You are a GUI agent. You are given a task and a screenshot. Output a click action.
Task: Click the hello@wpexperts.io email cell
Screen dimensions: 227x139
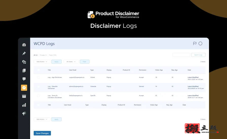(x=76, y=96)
